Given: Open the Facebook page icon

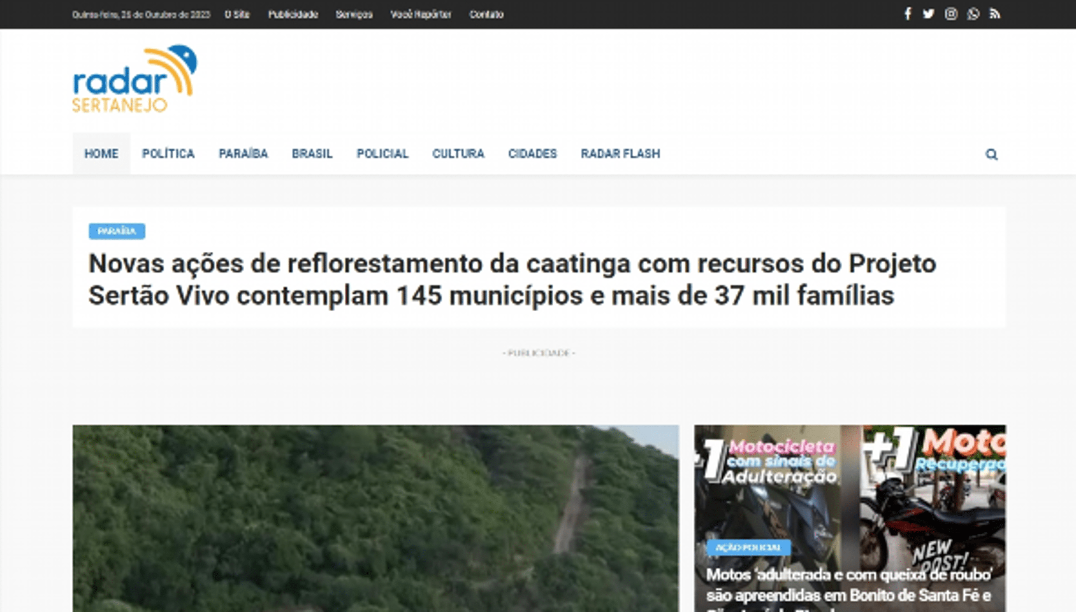Looking at the screenshot, I should point(908,14).
